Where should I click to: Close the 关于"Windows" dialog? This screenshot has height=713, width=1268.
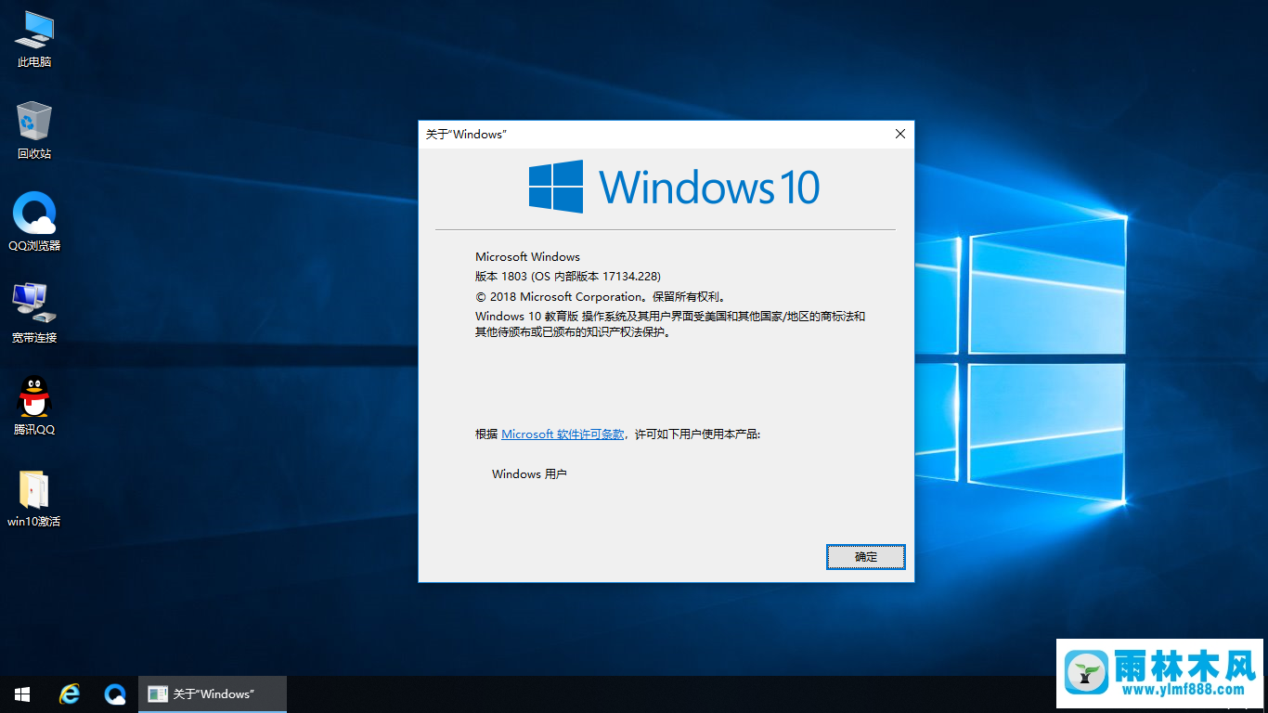click(x=899, y=135)
